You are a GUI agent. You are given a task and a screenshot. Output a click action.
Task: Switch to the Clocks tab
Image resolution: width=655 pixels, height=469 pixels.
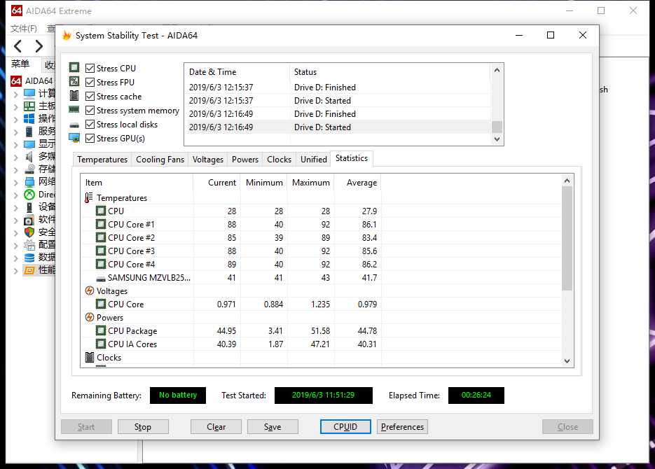[279, 160]
